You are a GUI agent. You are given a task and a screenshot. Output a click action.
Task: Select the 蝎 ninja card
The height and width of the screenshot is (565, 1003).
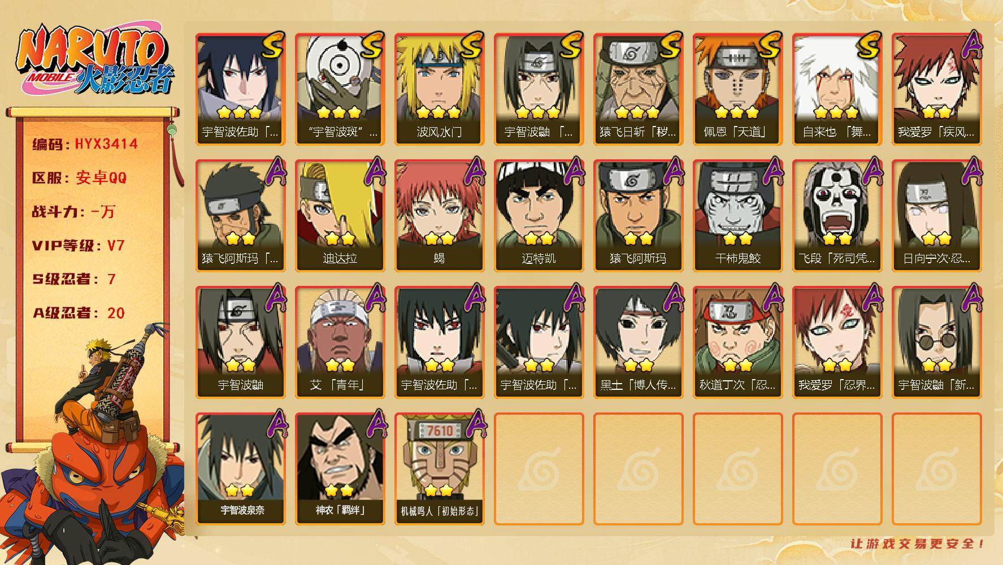coord(439,216)
